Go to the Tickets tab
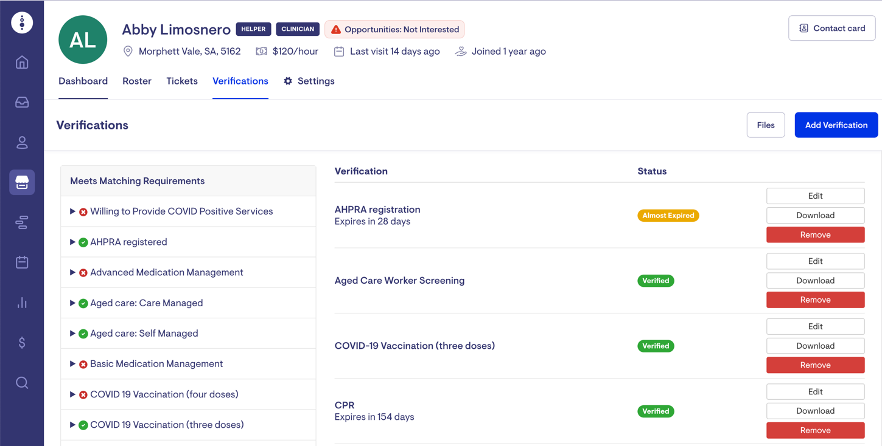Viewport: 882px width, 446px height. point(182,81)
